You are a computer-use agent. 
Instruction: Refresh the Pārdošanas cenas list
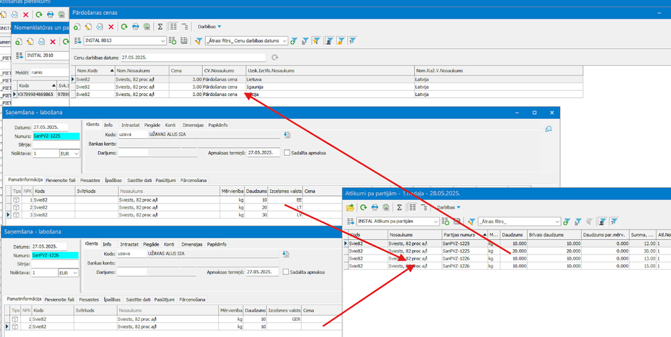124,26
